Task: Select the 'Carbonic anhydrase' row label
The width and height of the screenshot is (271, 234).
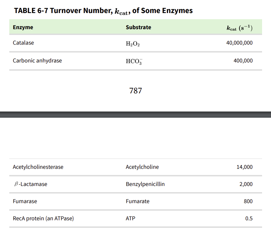Action: (37, 61)
